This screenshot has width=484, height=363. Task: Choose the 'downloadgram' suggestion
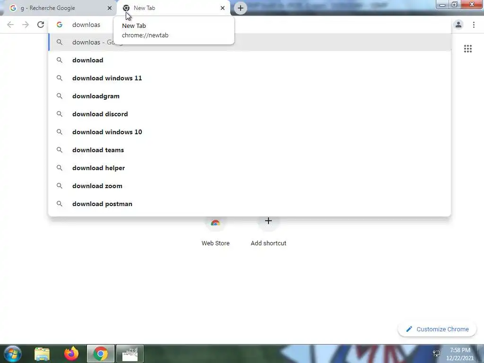250,96
